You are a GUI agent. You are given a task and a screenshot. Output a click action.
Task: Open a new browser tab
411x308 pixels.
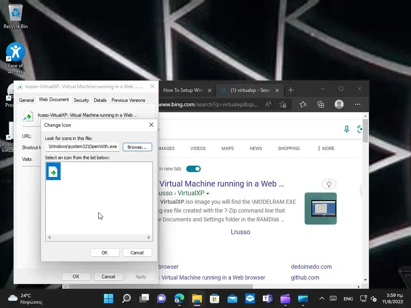(x=291, y=90)
